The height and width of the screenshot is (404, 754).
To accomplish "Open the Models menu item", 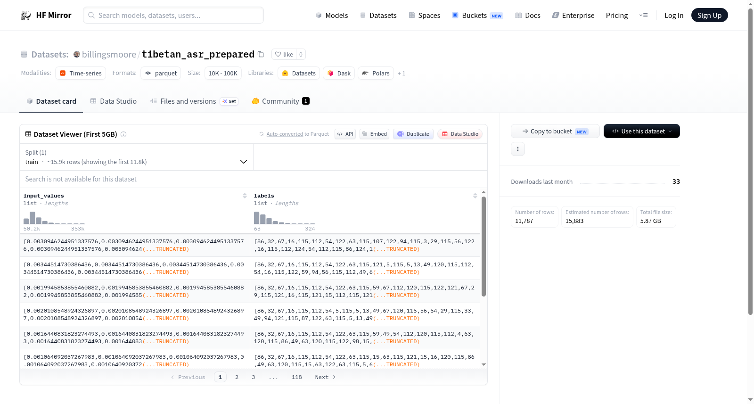I will (332, 16).
